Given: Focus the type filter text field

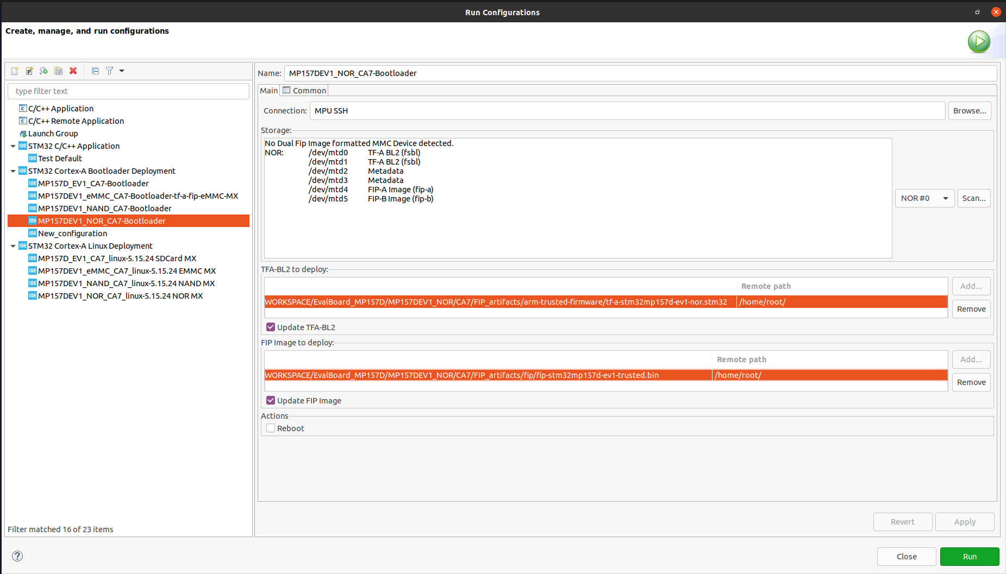Looking at the screenshot, I should 128,91.
